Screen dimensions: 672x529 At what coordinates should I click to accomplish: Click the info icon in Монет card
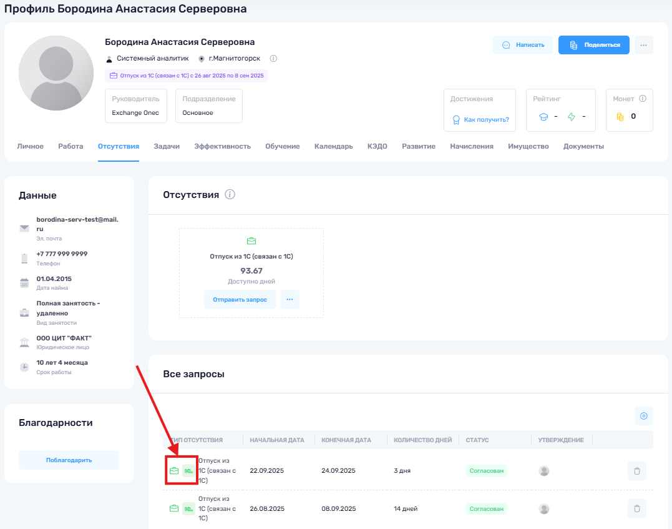[643, 99]
